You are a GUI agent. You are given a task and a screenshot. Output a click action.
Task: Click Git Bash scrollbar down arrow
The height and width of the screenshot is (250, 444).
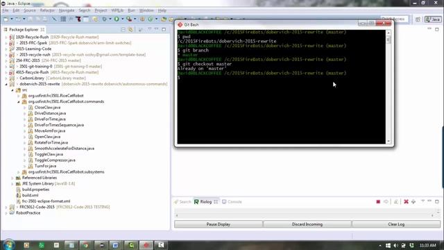pos(388,141)
